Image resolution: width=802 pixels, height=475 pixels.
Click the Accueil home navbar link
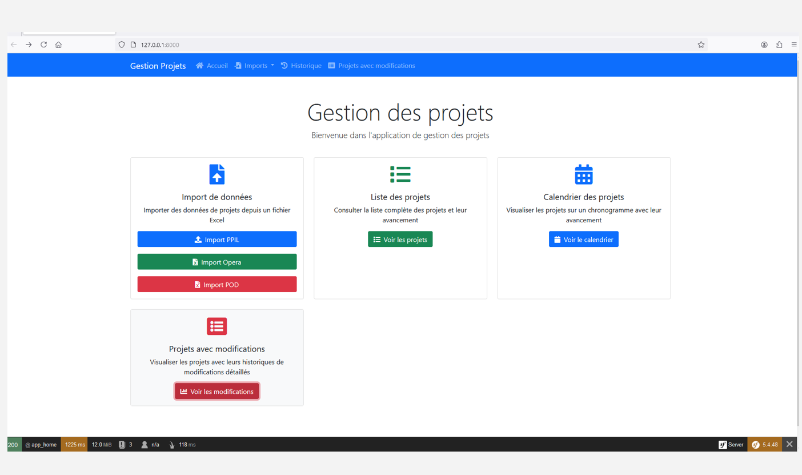click(212, 66)
